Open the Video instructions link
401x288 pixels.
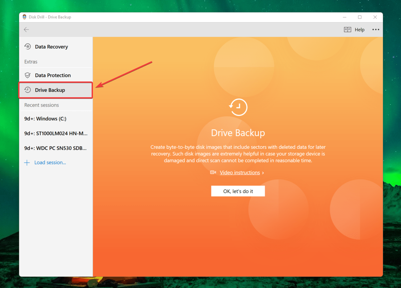(x=240, y=172)
